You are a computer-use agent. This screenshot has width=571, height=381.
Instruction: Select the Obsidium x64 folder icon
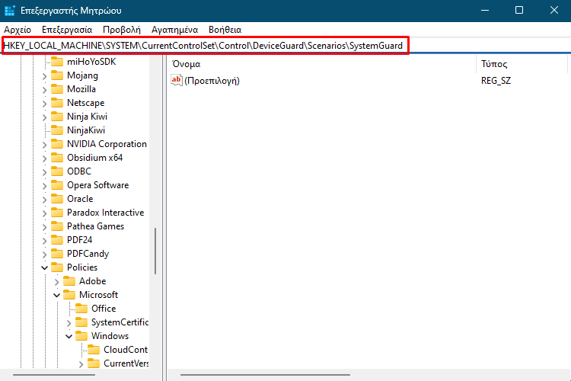click(x=57, y=158)
